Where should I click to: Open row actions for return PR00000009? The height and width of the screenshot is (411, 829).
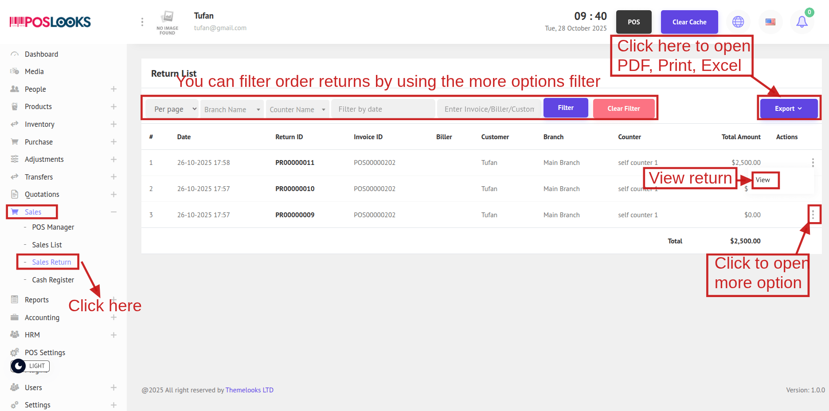click(x=813, y=215)
